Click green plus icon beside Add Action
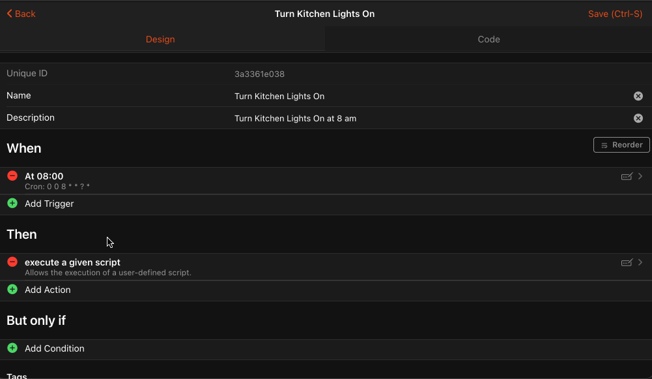 [12, 290]
